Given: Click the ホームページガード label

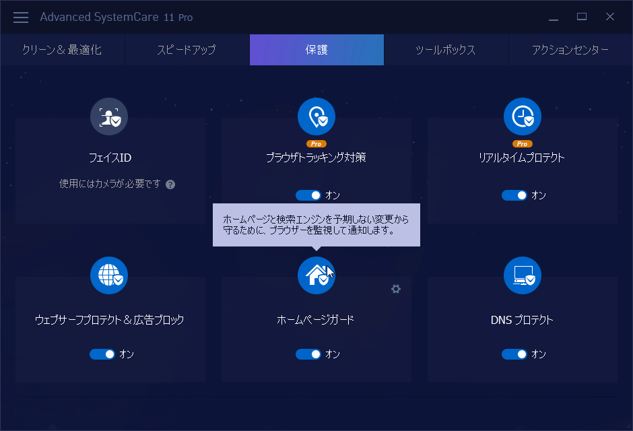Looking at the screenshot, I should click(316, 320).
